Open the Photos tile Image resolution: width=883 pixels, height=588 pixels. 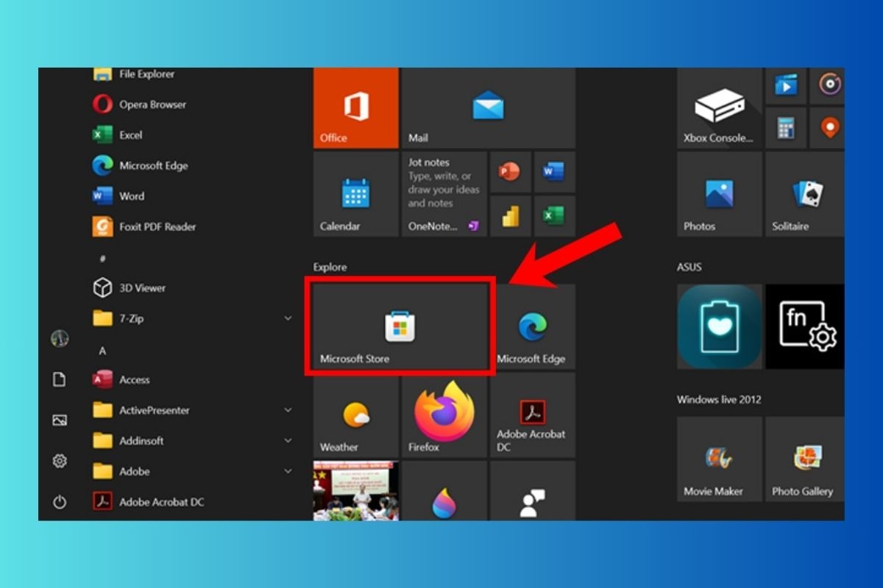coord(720,194)
